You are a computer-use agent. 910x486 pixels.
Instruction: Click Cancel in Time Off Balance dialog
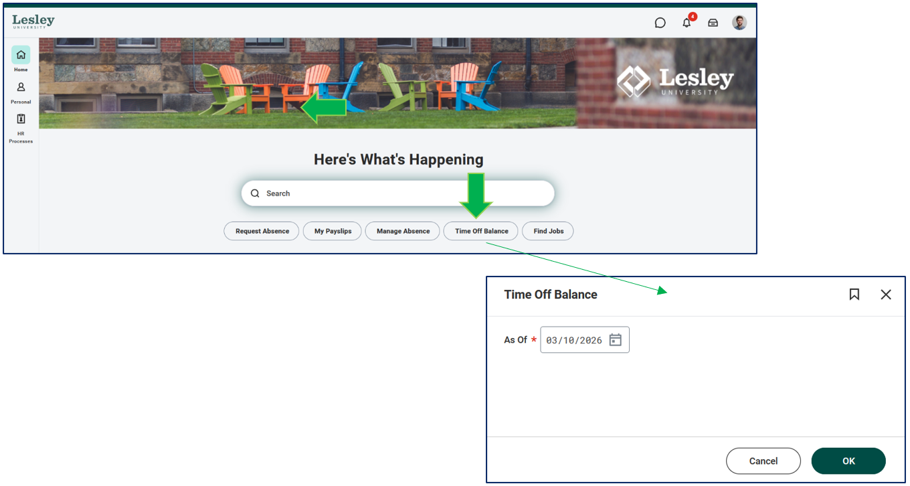(x=763, y=461)
